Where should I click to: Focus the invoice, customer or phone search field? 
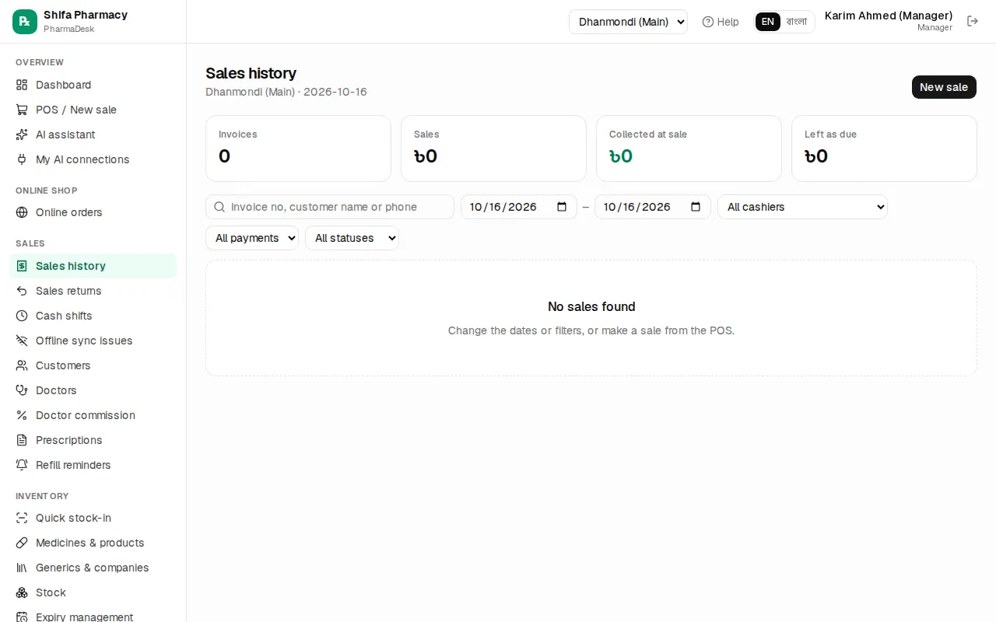pos(330,207)
